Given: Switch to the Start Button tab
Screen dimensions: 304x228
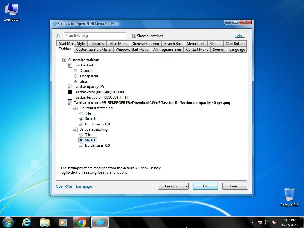Looking at the screenshot, I should coord(235,44).
